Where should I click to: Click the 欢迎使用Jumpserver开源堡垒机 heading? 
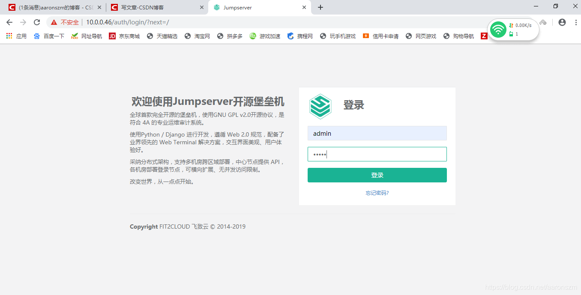(208, 101)
